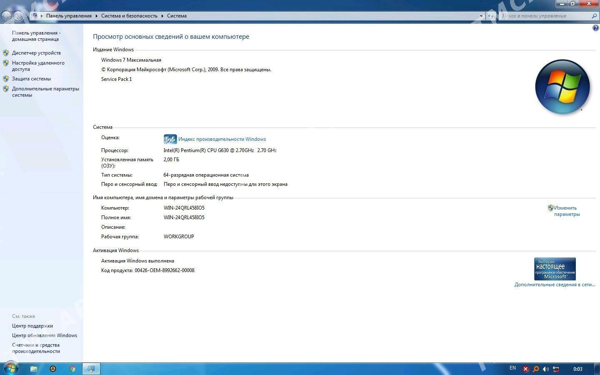
Task: Click System and Security breadcrumb segment
Action: click(129, 16)
